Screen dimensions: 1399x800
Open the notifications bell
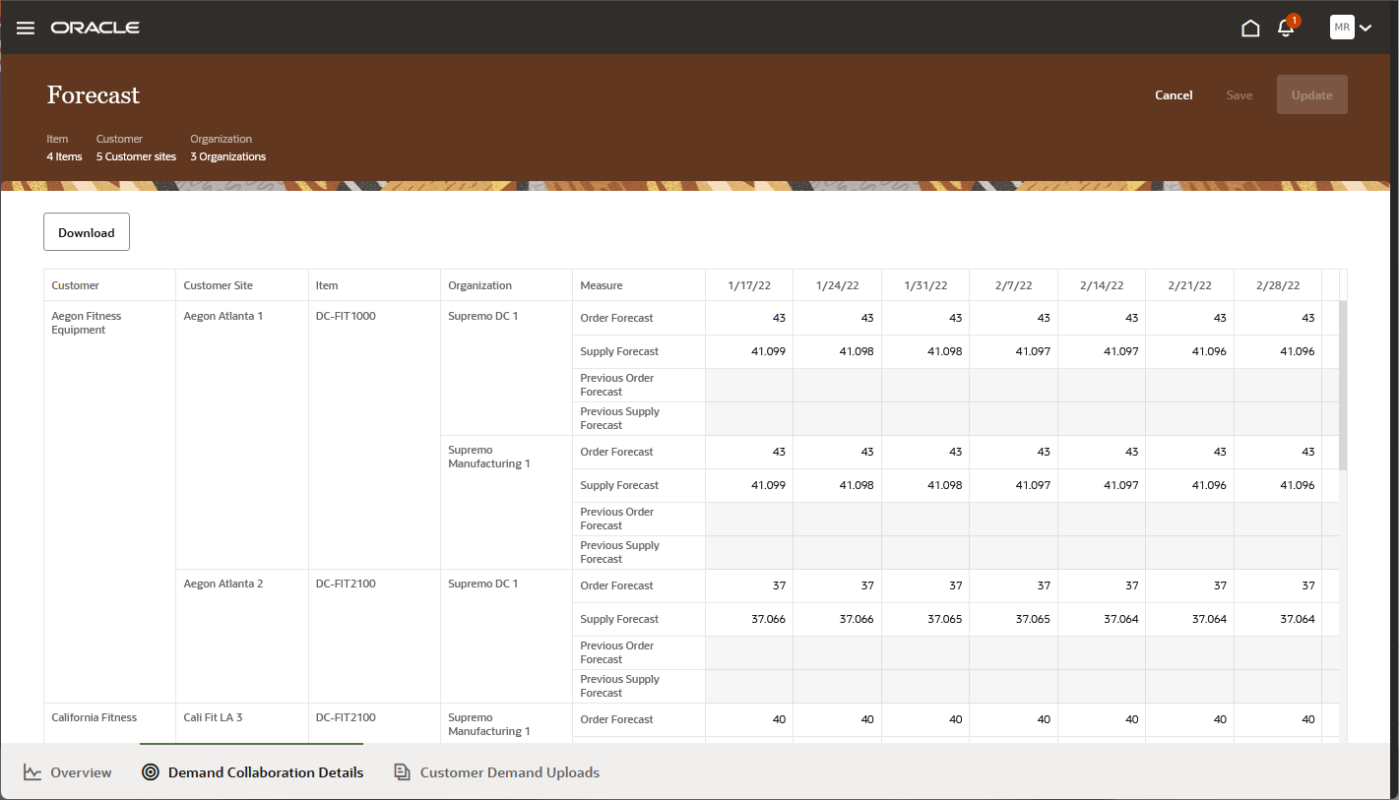click(1286, 28)
